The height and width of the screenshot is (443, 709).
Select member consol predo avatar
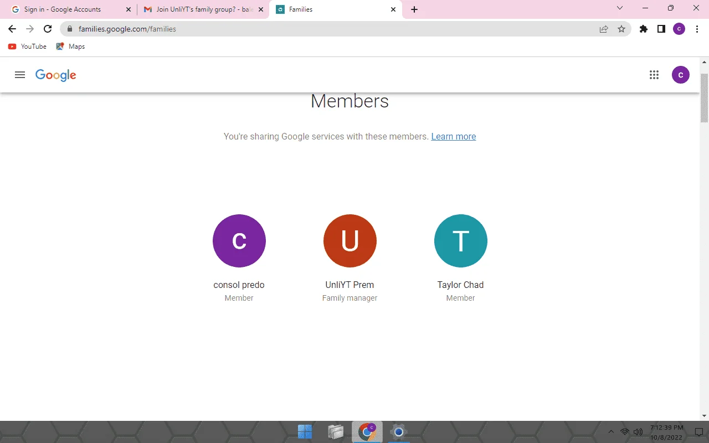pos(239,241)
